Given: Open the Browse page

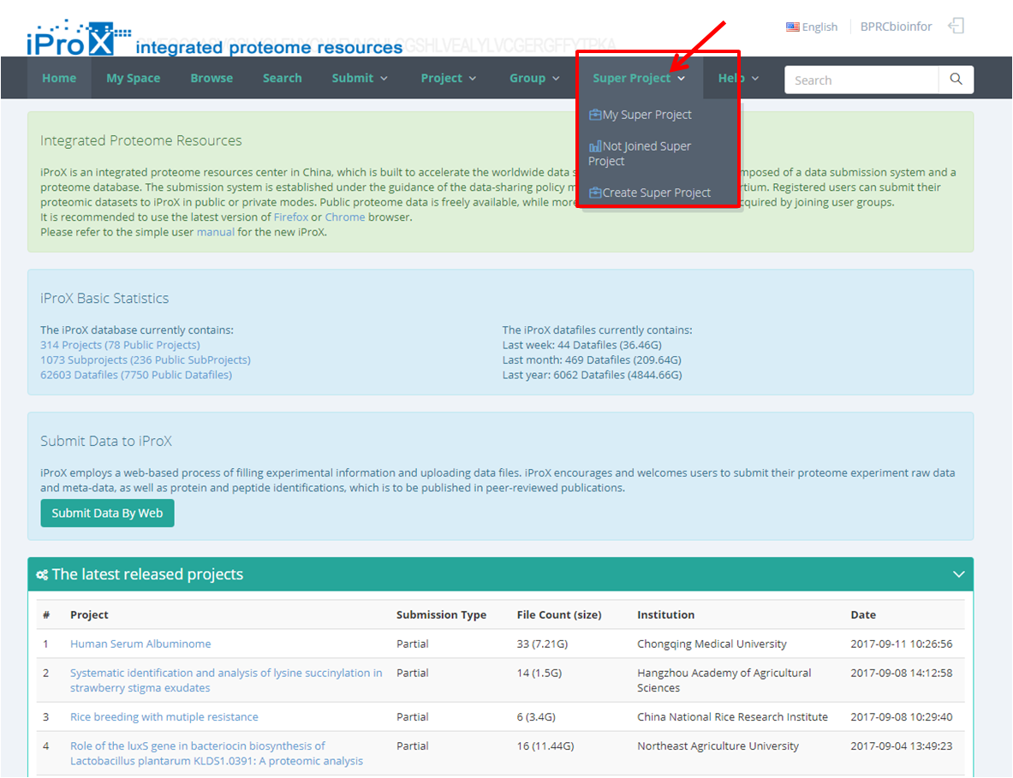Looking at the screenshot, I should [x=212, y=78].
